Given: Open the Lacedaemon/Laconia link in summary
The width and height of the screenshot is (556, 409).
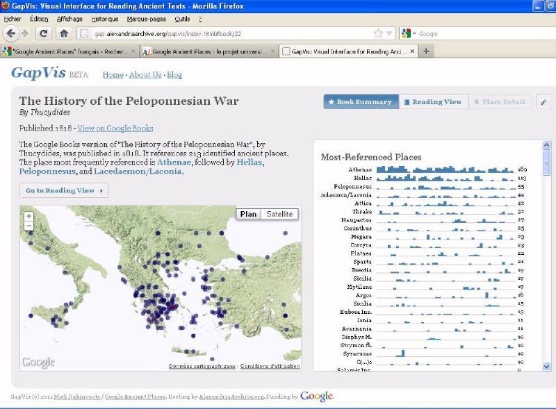Looking at the screenshot, I should 138,172.
